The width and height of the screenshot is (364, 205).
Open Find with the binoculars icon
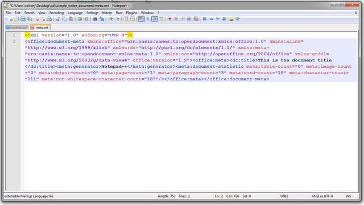(95, 19)
